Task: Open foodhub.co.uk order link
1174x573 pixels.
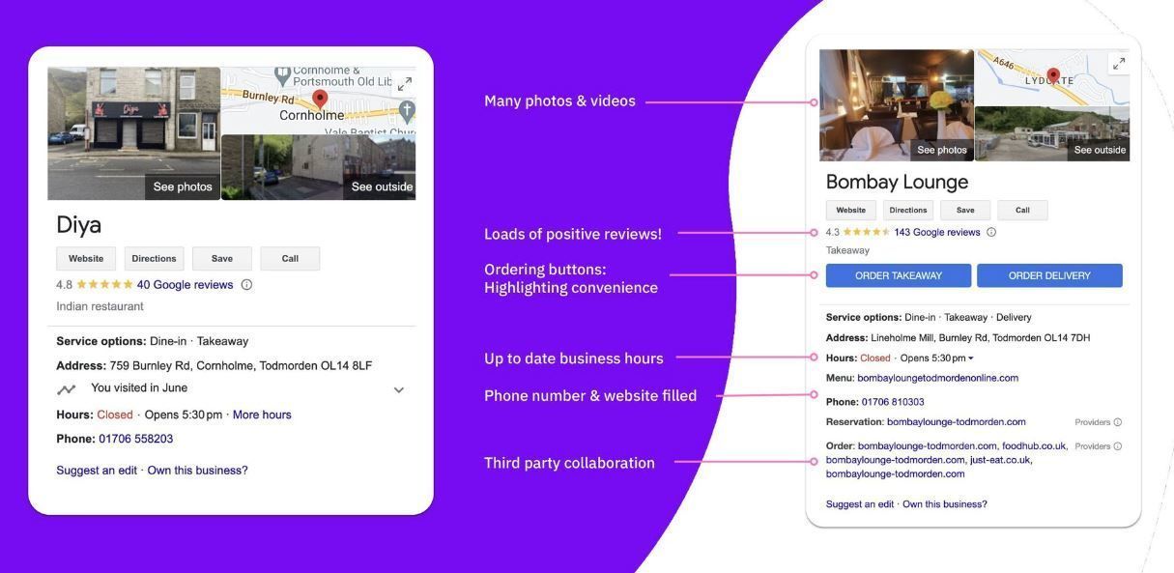Action: coord(1035,446)
